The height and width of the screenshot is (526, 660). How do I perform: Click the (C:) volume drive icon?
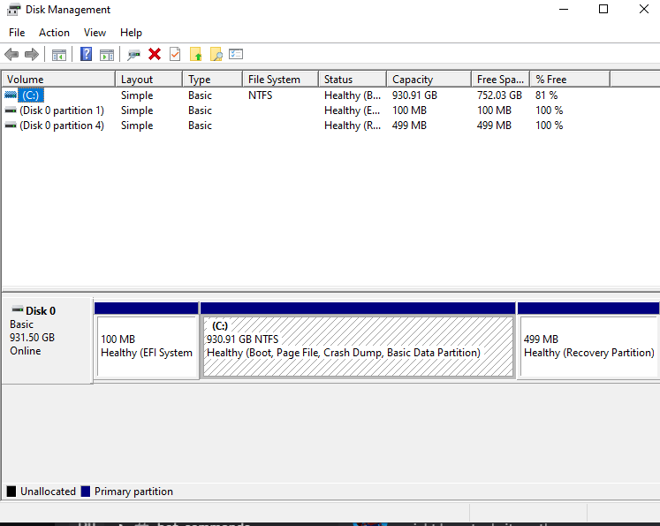(11, 95)
